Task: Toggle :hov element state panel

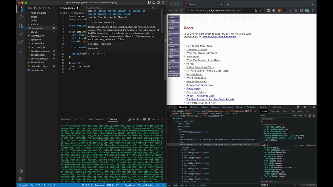Action: 294,116
